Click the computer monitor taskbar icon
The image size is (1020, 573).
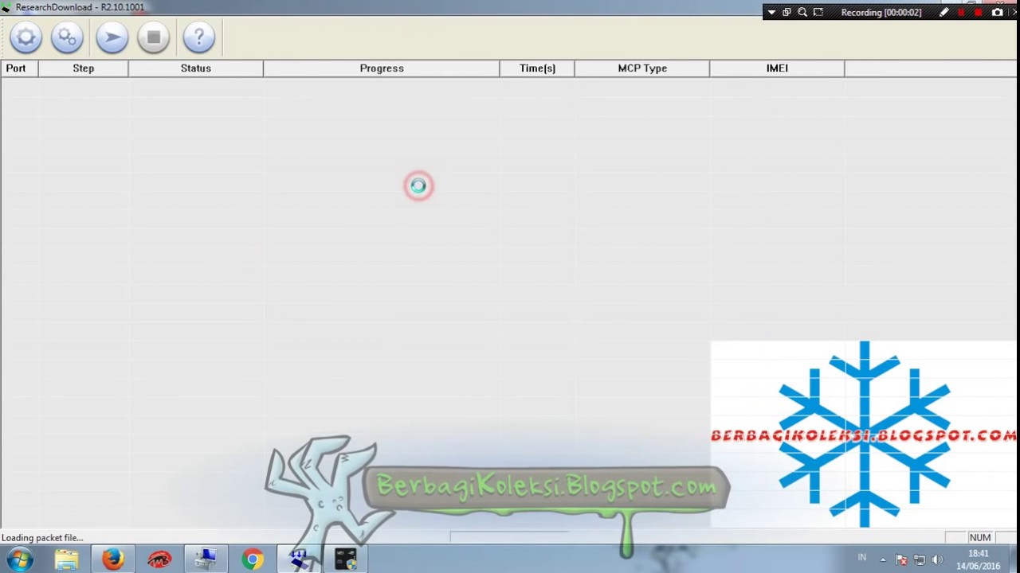[x=206, y=559]
